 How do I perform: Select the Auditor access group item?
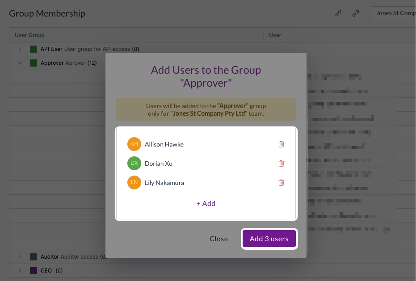74,257
